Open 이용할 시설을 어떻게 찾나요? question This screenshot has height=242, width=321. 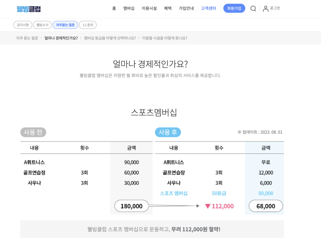[165, 38]
